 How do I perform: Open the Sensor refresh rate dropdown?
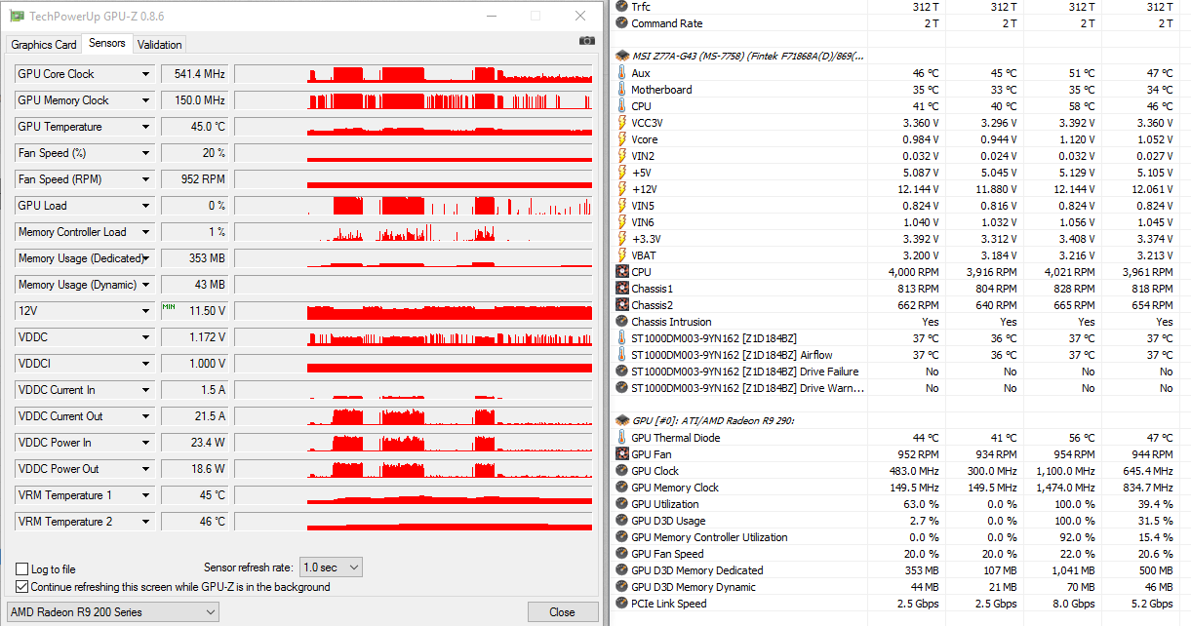point(331,567)
